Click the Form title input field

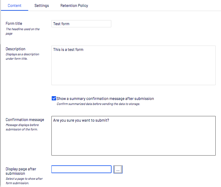[x=81, y=24]
